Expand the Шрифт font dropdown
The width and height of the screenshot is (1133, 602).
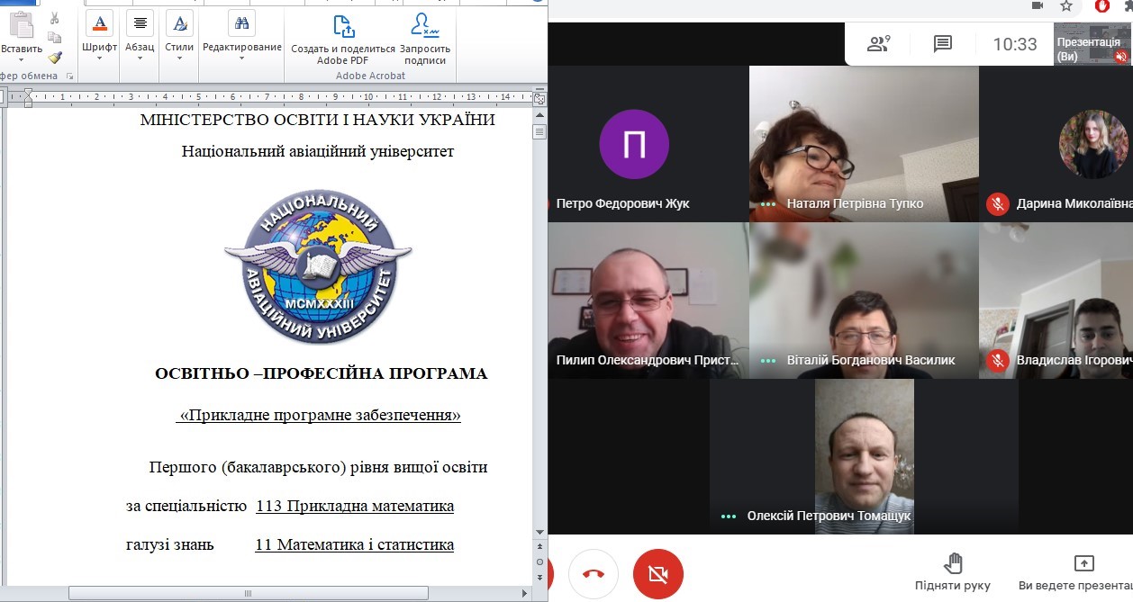click(x=99, y=58)
